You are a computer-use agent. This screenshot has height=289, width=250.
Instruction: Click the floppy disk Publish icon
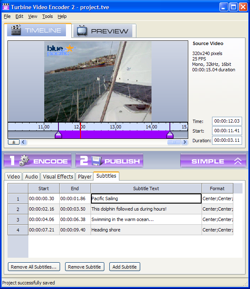coord(96,161)
